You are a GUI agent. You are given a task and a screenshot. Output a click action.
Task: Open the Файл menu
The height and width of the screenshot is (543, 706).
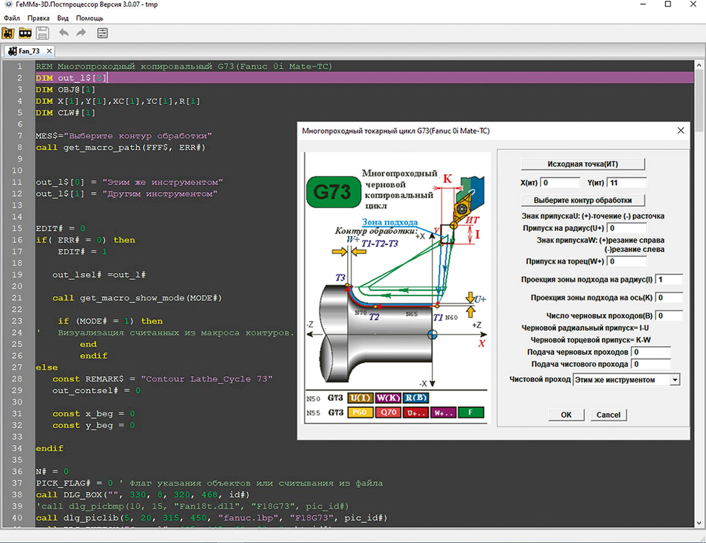(12, 18)
